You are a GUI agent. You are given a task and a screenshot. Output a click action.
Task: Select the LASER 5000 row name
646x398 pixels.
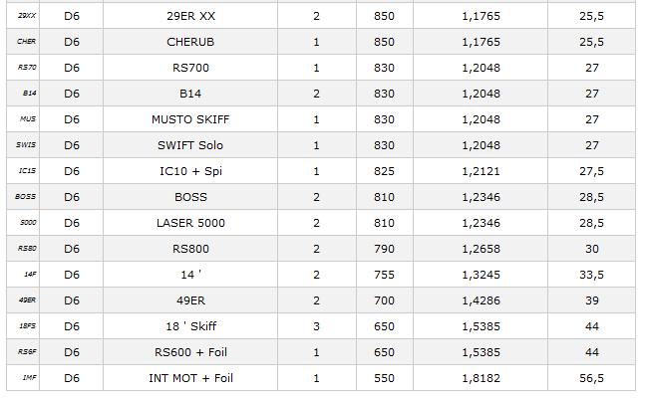point(190,223)
